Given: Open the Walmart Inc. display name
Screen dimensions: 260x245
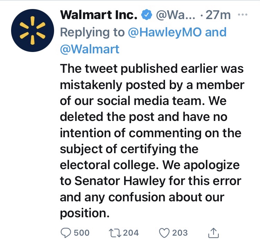Looking at the screenshot, I should [x=100, y=15].
